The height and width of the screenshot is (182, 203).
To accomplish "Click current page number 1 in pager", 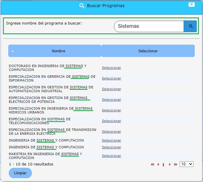I will [163, 165].
